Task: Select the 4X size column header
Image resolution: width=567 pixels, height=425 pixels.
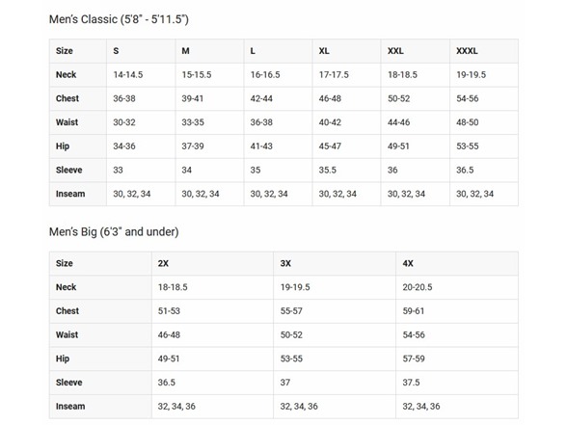Action: pyautogui.click(x=408, y=263)
